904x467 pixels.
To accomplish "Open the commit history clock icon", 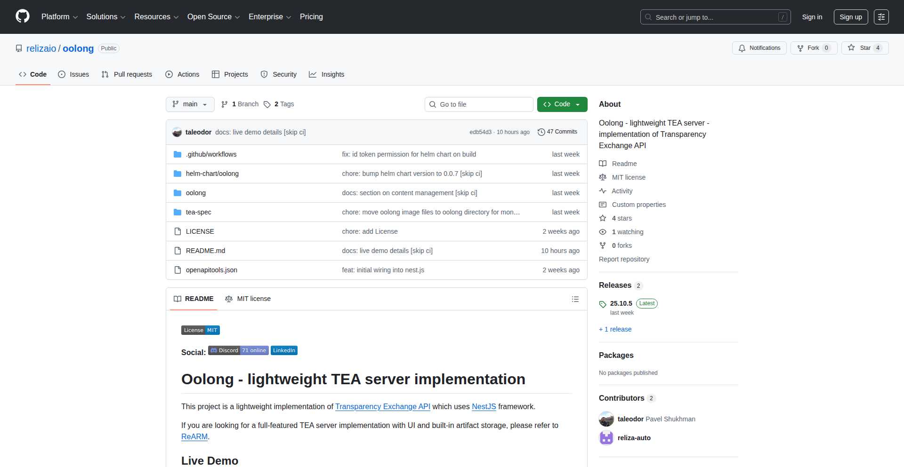I will point(541,132).
